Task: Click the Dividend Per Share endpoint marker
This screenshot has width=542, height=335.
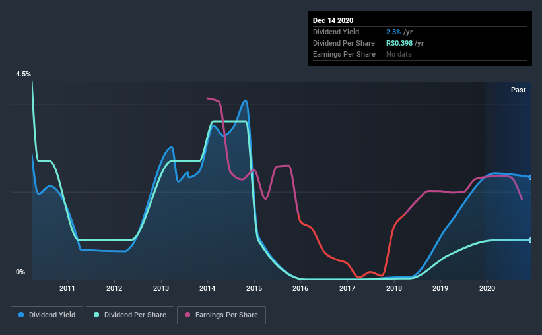Action: [x=531, y=240]
